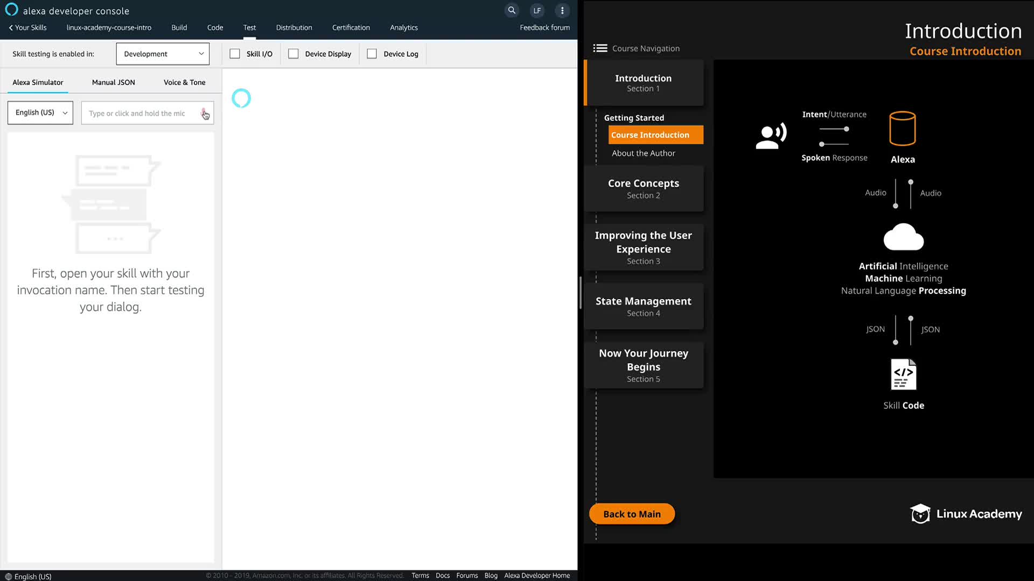Viewport: 1034px width, 581px height.
Task: Switch to the Manual JSON tab
Action: (x=113, y=82)
